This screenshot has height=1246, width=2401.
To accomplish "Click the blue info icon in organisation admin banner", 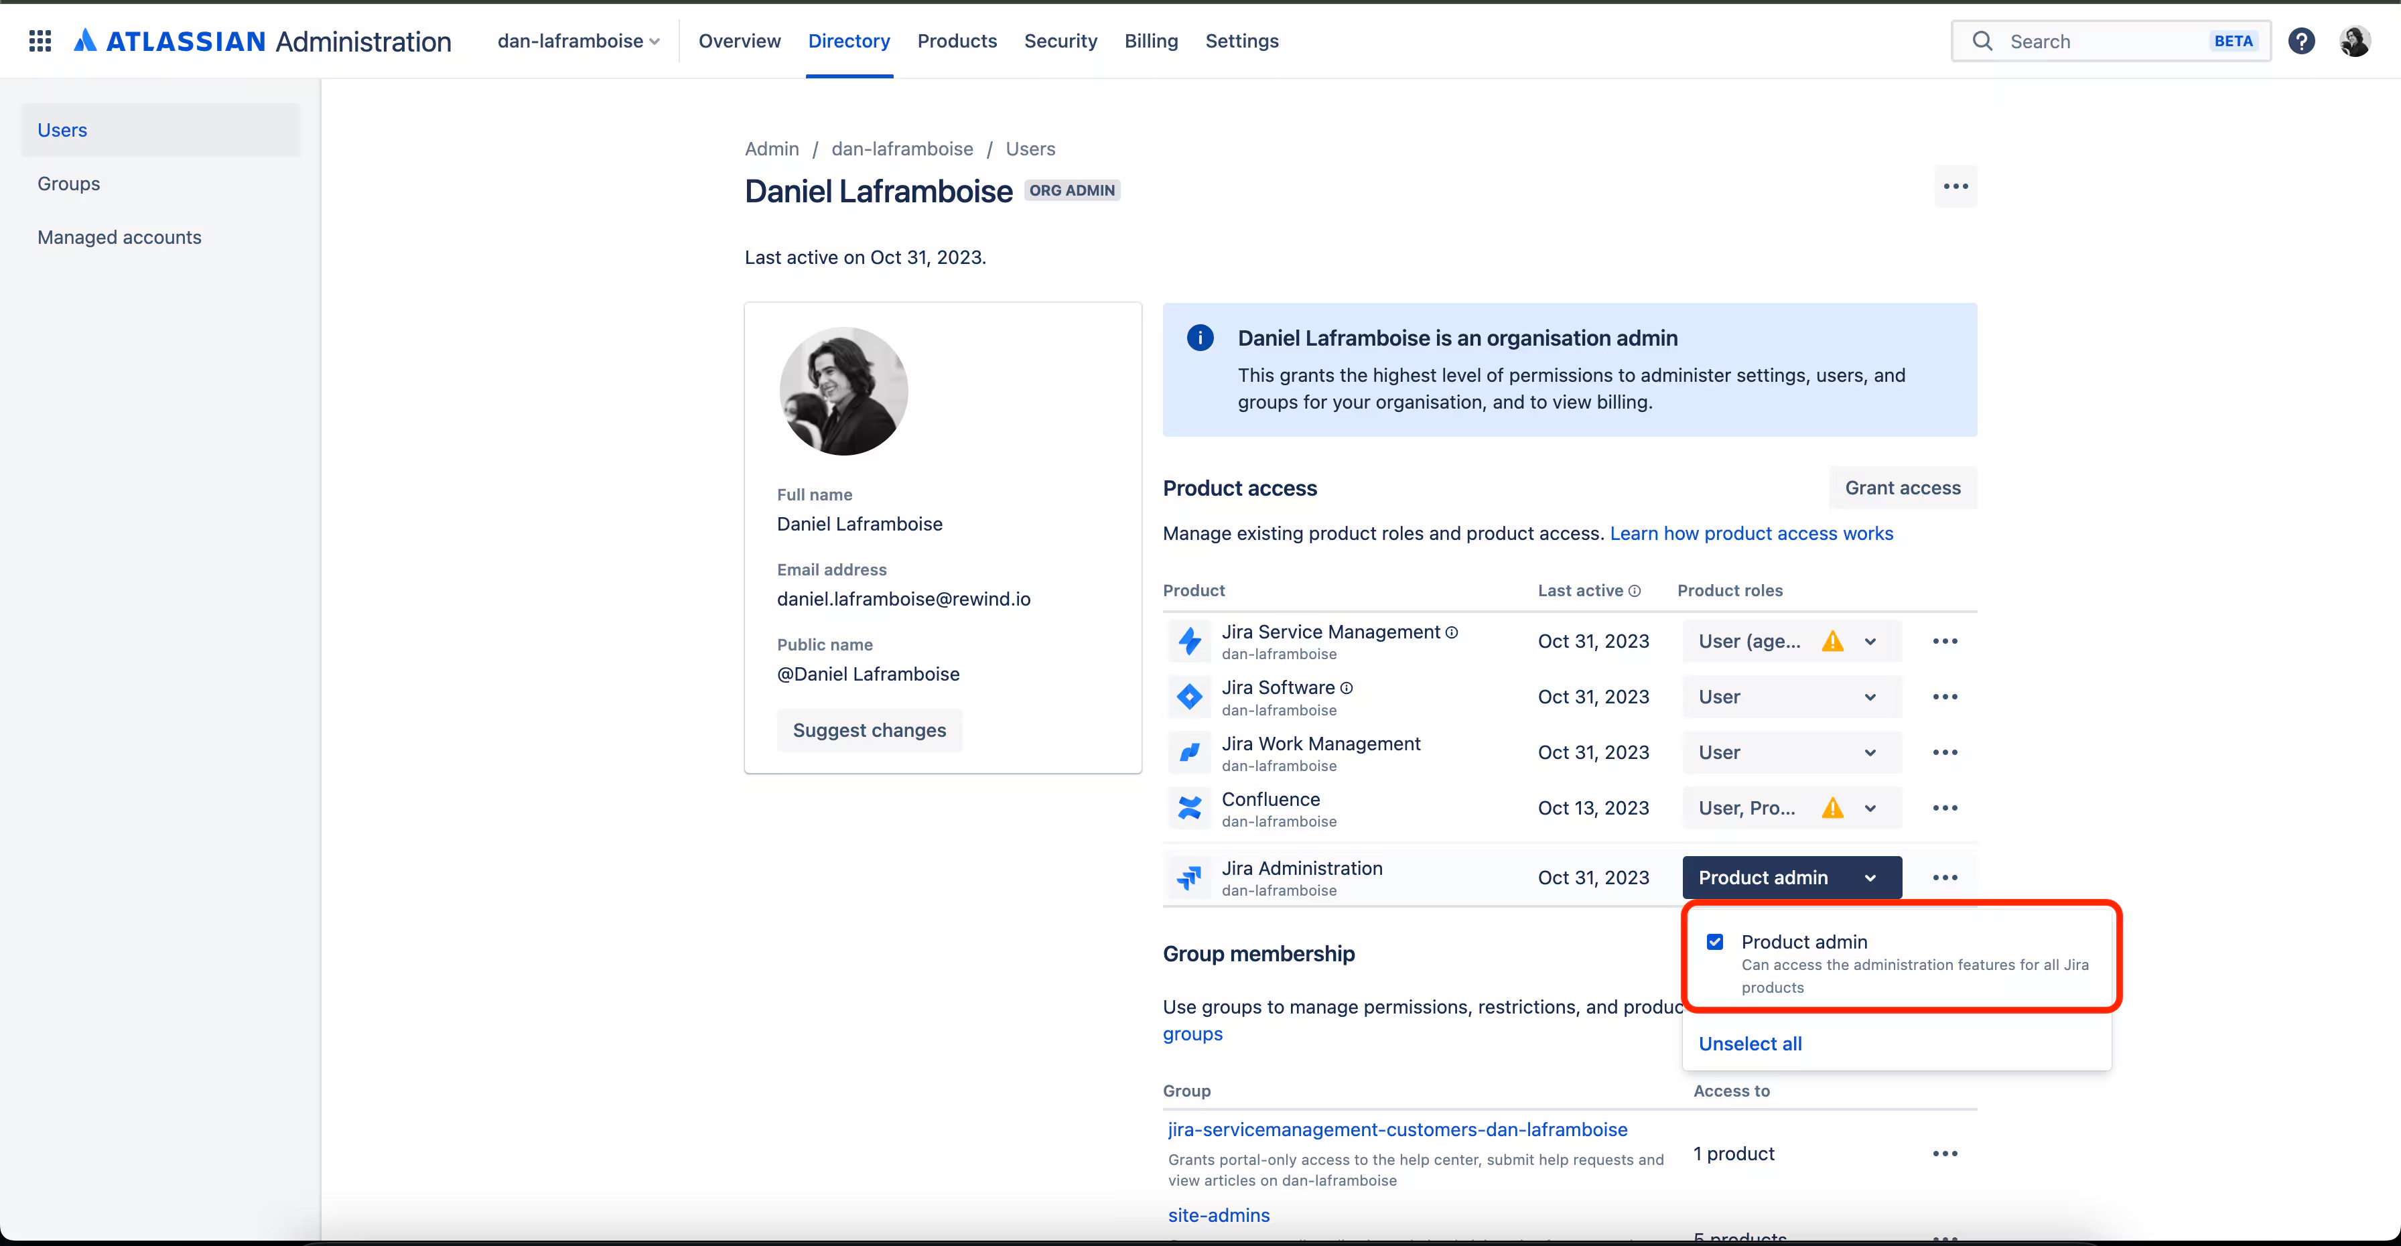I will (x=1200, y=338).
